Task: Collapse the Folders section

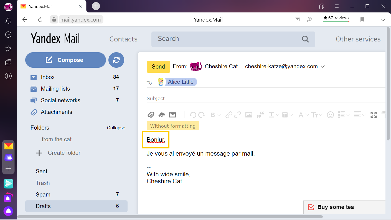Action: [116, 128]
